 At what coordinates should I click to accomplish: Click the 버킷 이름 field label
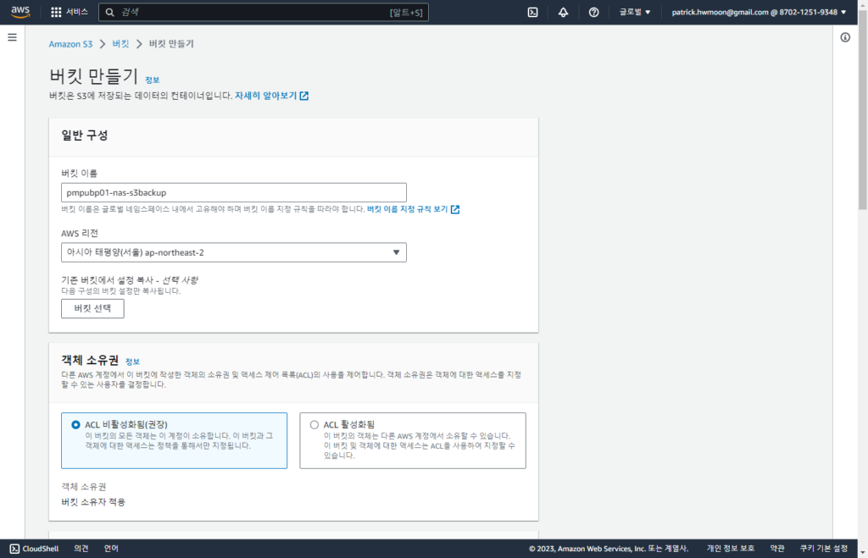79,173
